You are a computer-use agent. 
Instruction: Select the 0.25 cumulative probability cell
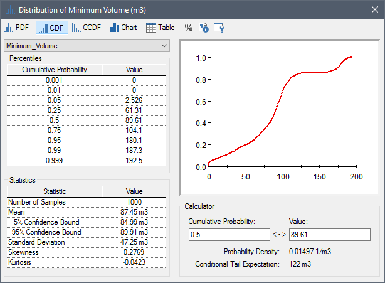coord(55,110)
